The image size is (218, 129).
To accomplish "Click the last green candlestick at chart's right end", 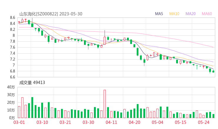I will pyautogui.click(x=213, y=71).
